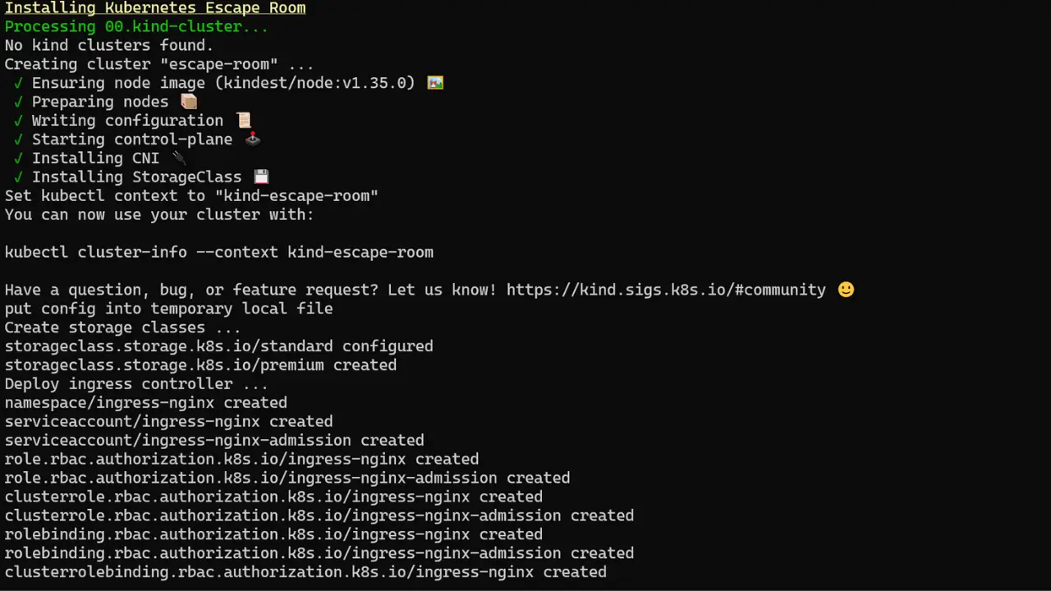Click the framed picture emoji after node image
Image resolution: width=1051 pixels, height=591 pixels.
435,83
